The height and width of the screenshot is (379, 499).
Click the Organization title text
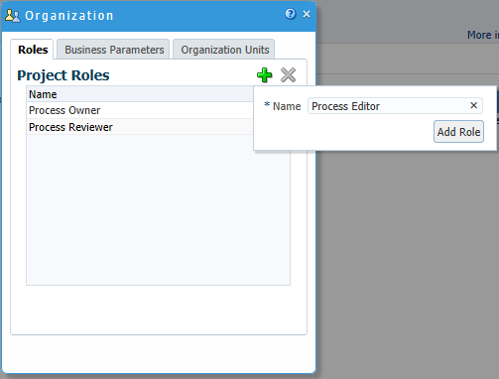click(x=69, y=16)
